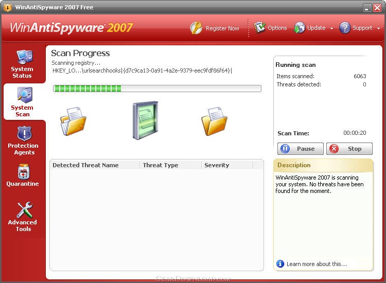Select the System Scan magnifier icon
386x283 pixels.
click(x=25, y=95)
